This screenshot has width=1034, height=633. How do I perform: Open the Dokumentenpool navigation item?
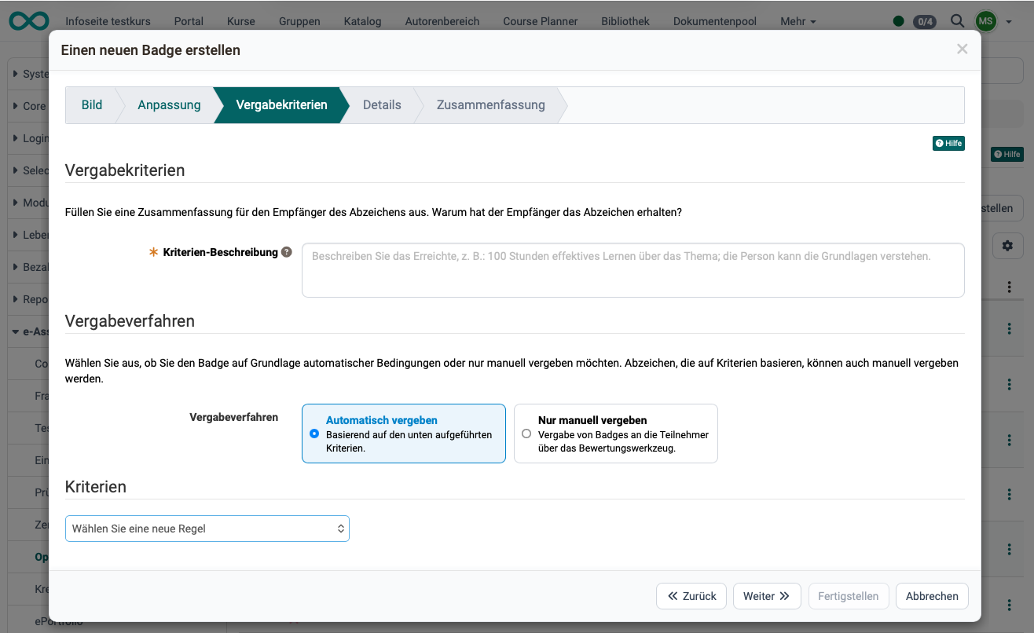click(x=715, y=21)
